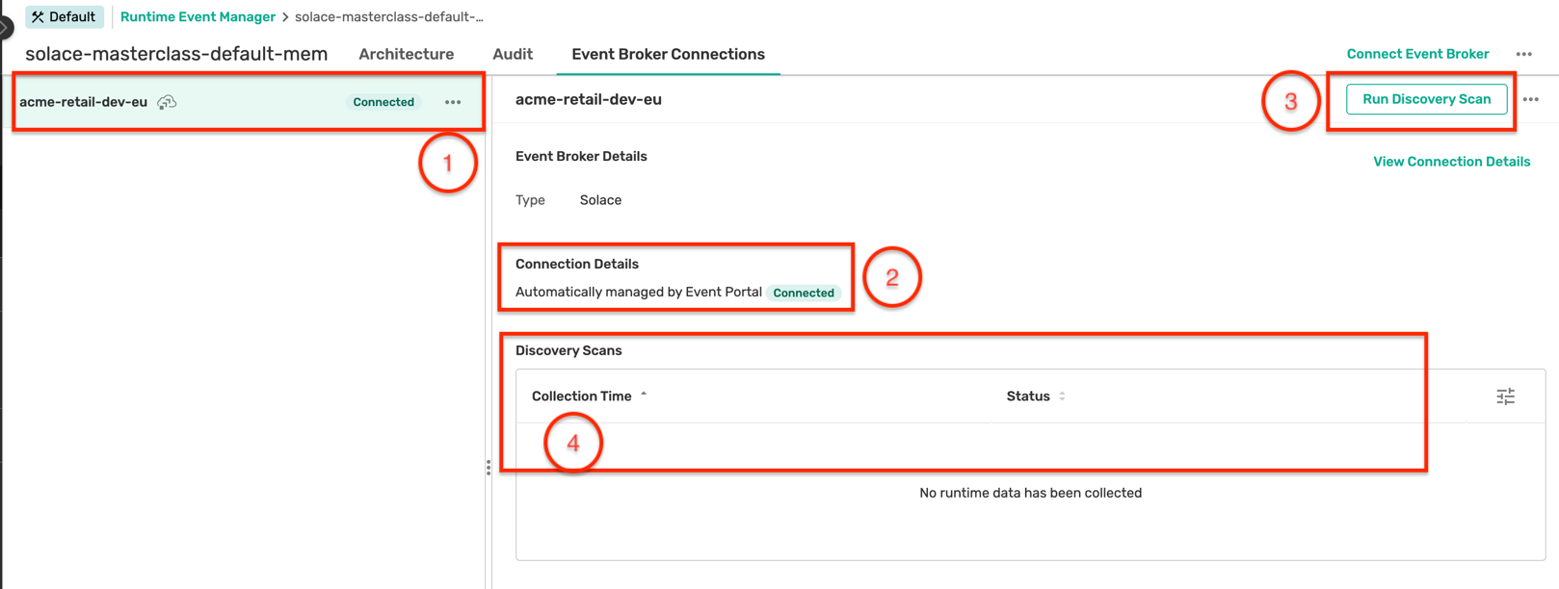Open the Audit tab
1559x589 pixels.
pyautogui.click(x=513, y=55)
